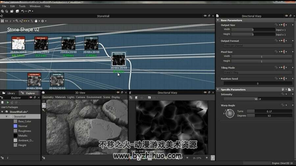Select the Ambient_O... output

(26, 140)
